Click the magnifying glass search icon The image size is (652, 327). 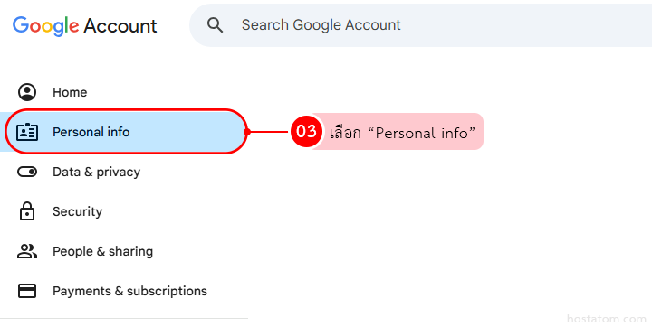pos(215,25)
